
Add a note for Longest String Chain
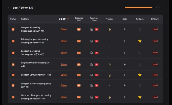point(125,75)
